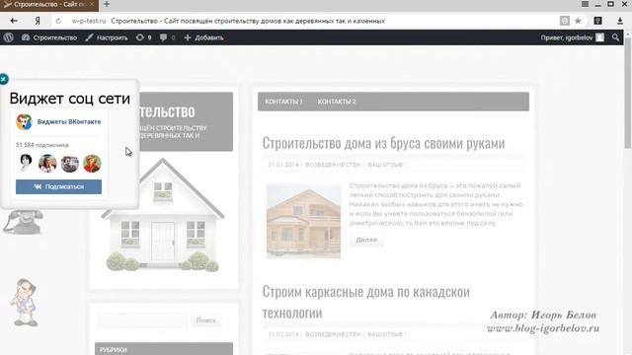
Task: Open the Yandex home icon
Action: coord(38,21)
